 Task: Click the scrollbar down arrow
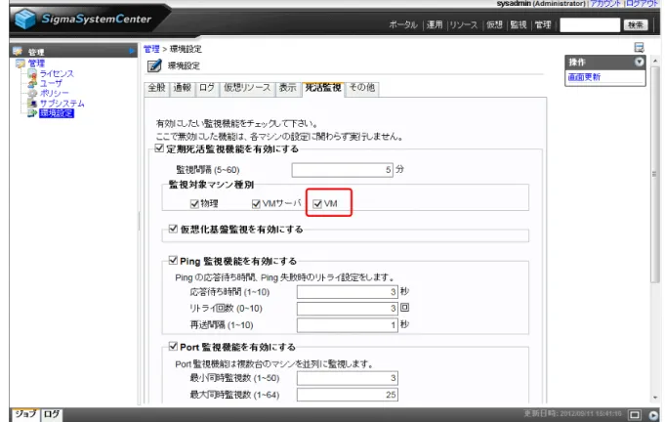click(655, 398)
